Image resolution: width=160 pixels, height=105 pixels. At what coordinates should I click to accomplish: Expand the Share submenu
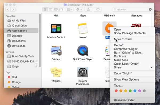pyautogui.click(x=132, y=68)
